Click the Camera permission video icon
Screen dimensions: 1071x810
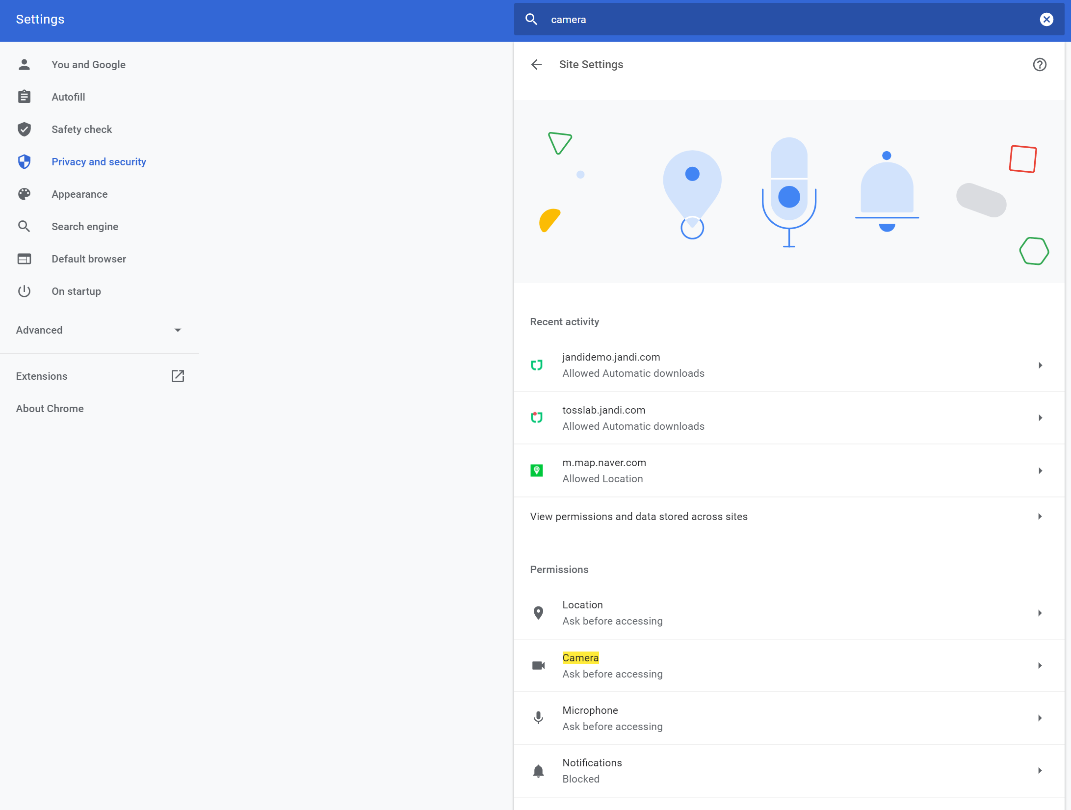tap(538, 665)
